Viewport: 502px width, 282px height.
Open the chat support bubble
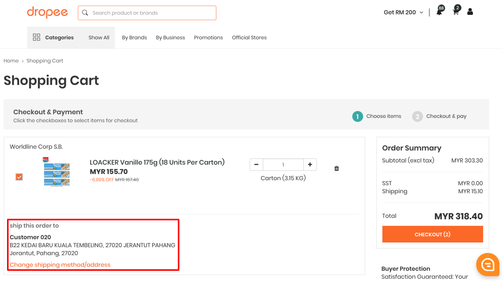click(488, 265)
